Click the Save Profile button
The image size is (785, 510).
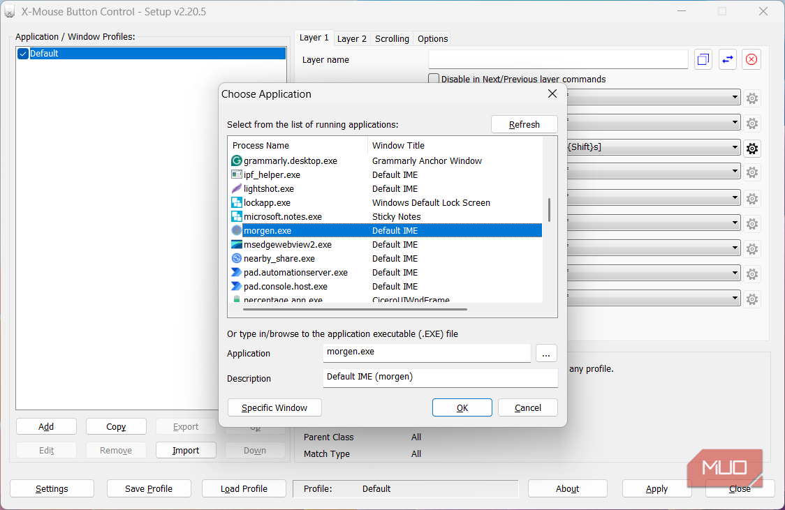(149, 488)
